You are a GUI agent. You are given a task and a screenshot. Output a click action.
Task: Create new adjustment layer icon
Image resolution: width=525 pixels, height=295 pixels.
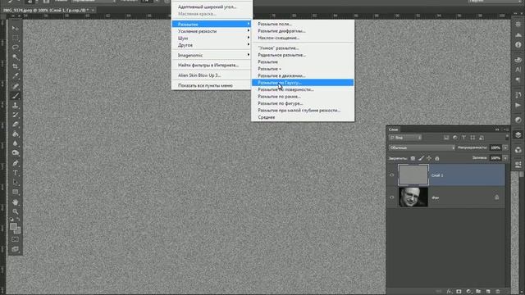[468, 292]
